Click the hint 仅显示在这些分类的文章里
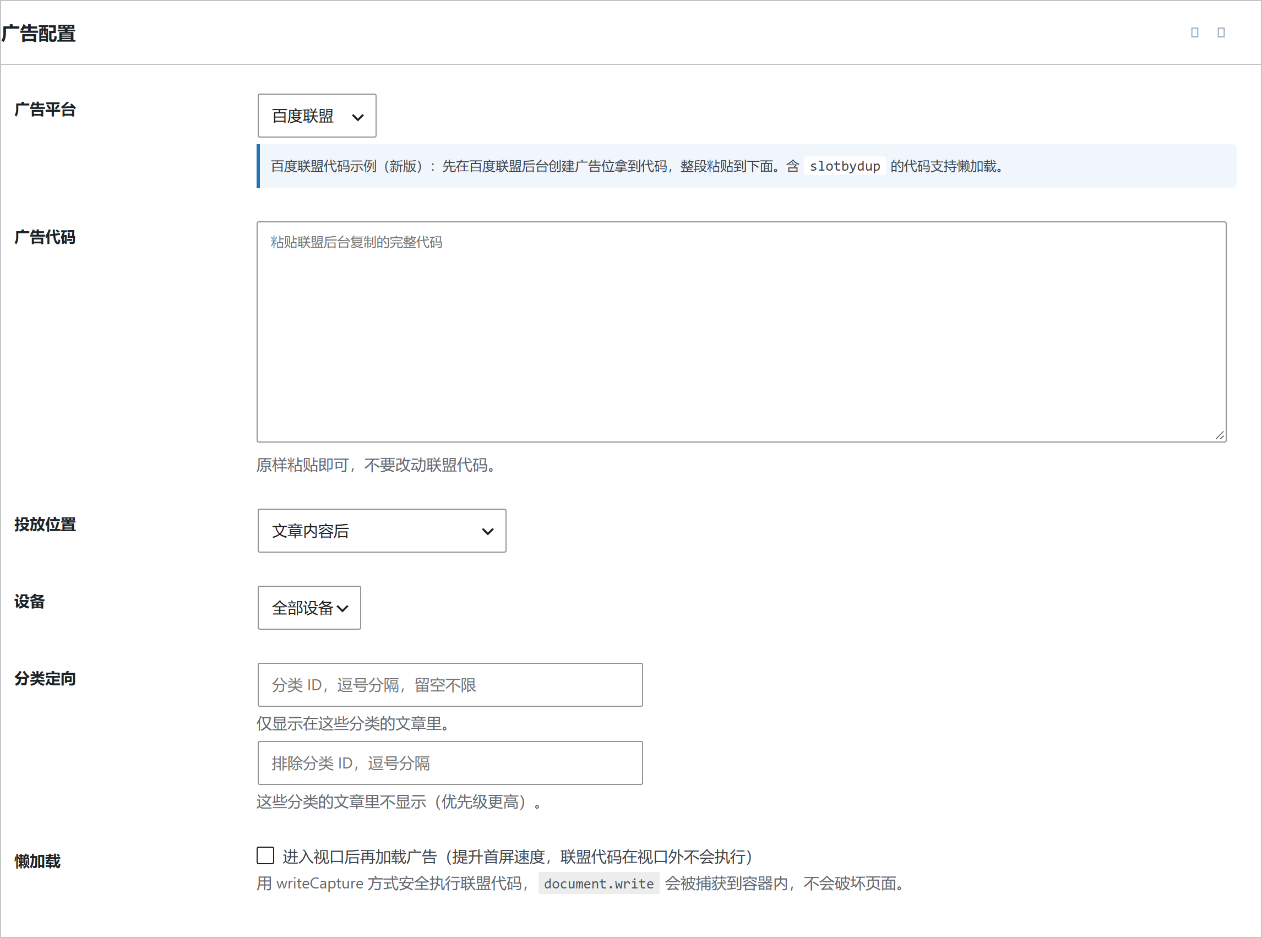 tap(355, 724)
